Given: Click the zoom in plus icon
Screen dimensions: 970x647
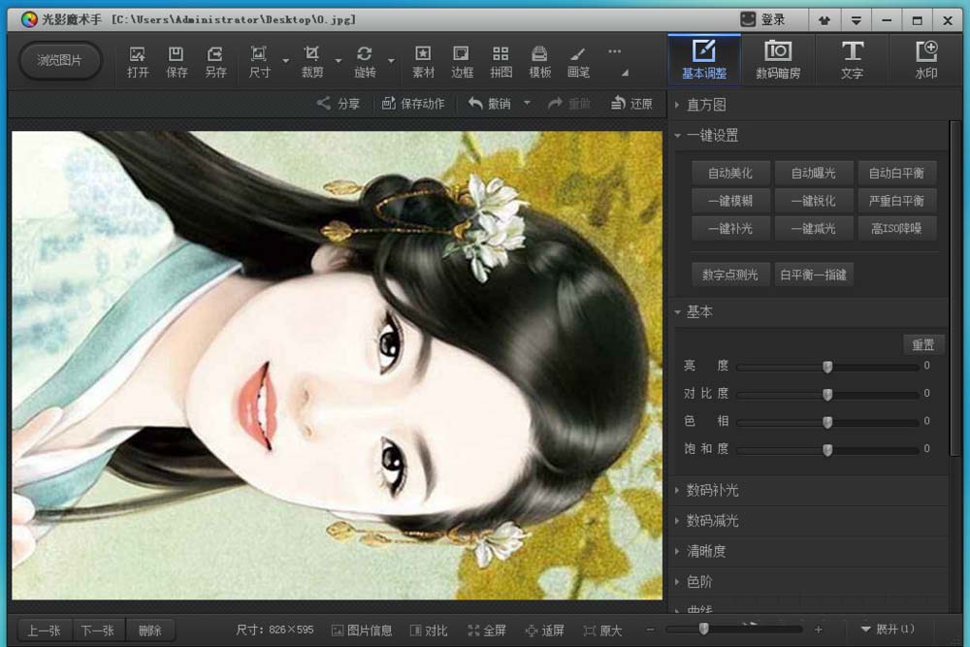Looking at the screenshot, I should click(x=819, y=630).
